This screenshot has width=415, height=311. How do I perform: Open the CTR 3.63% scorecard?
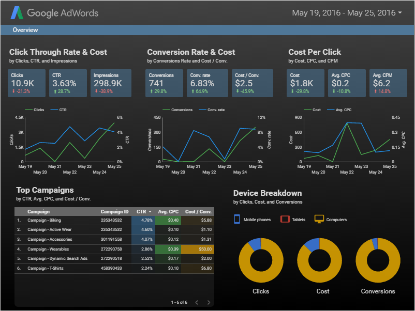pyautogui.click(x=68, y=83)
